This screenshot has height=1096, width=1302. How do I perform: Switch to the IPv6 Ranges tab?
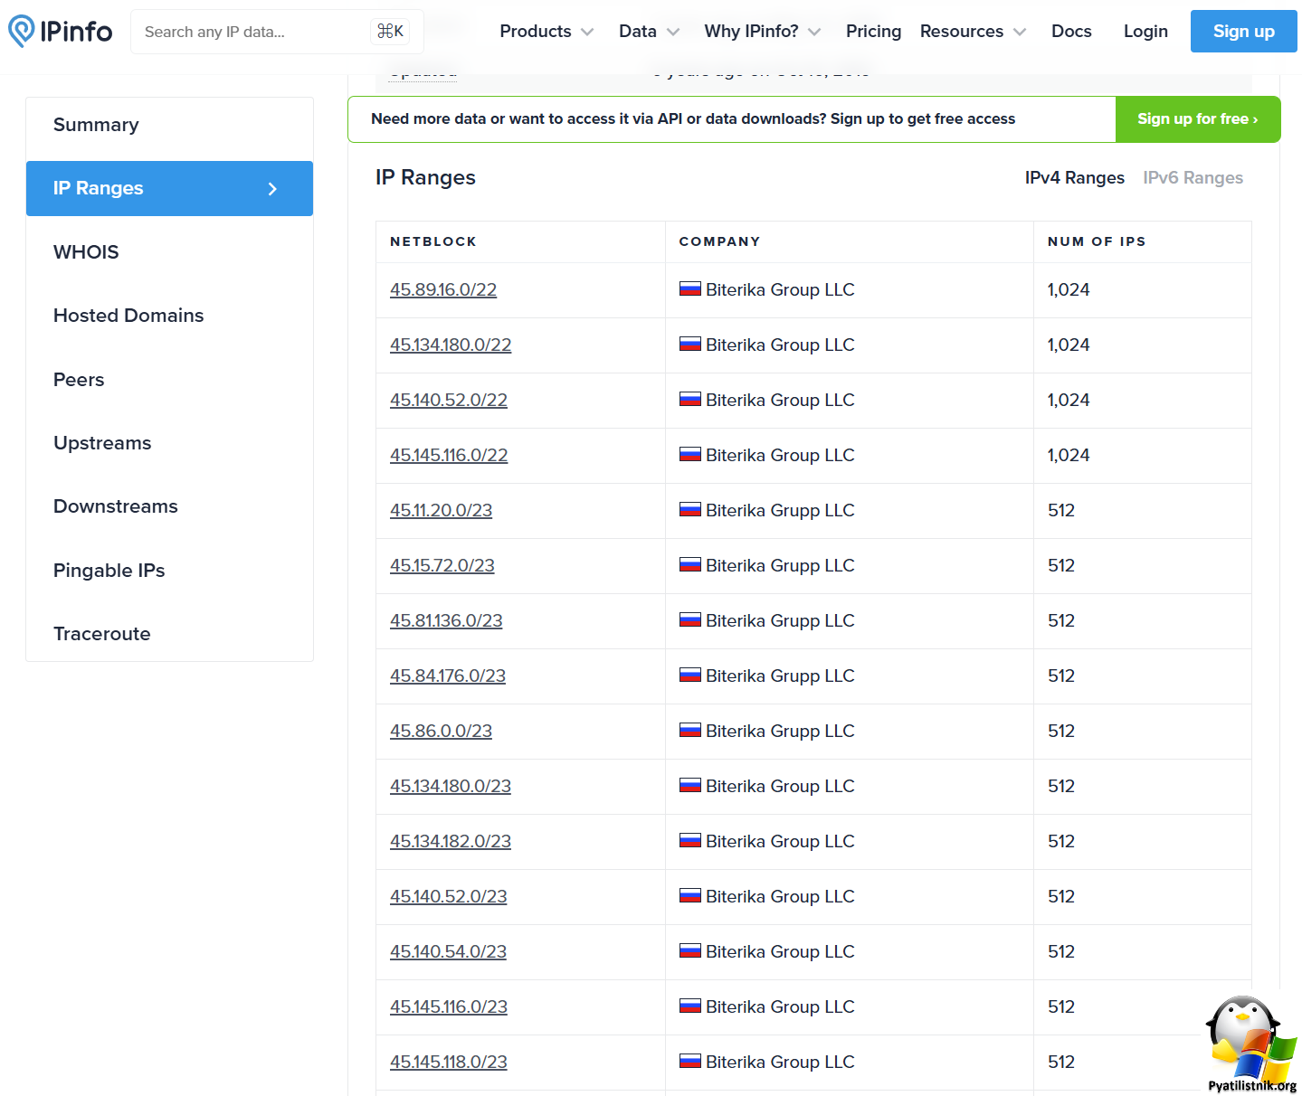[1193, 177]
